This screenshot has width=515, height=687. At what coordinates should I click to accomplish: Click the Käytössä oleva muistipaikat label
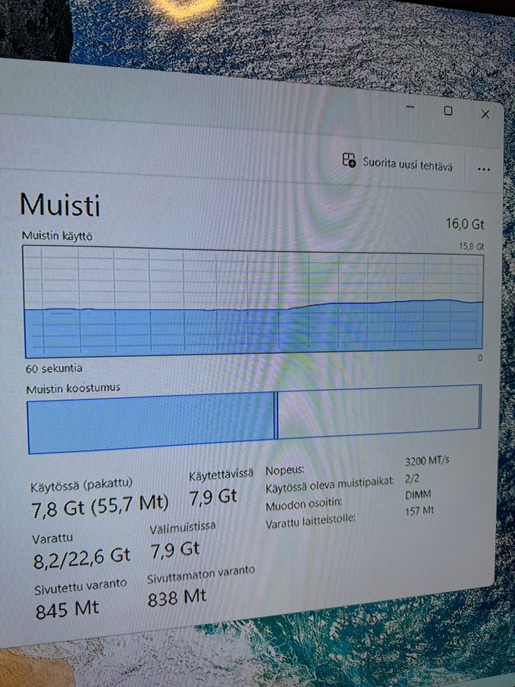point(330,485)
